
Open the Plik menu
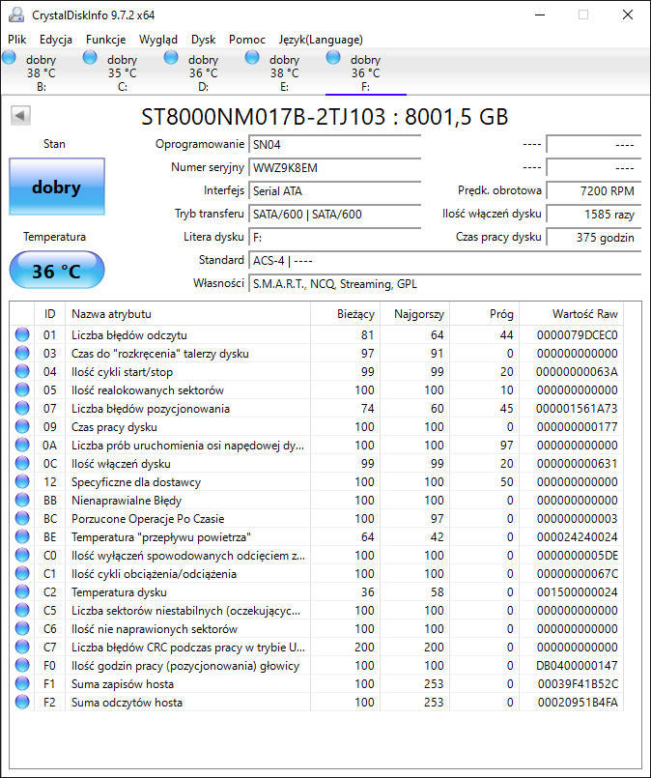point(16,40)
